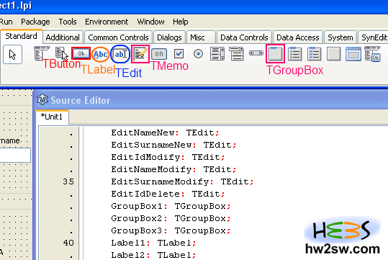
Task: Place cursor on 'EditNameModify: TEdit;' line
Action: [173, 169]
